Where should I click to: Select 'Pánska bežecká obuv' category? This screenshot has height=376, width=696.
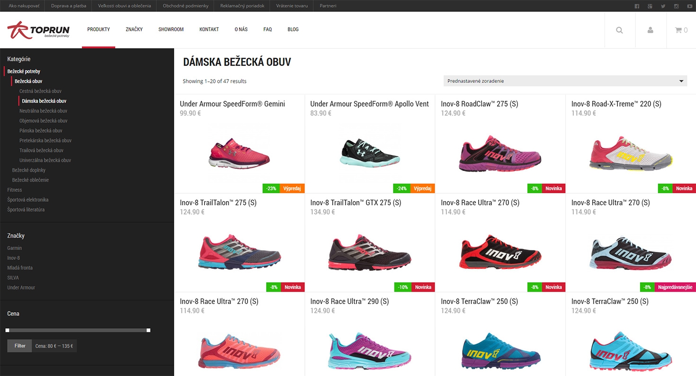41,131
